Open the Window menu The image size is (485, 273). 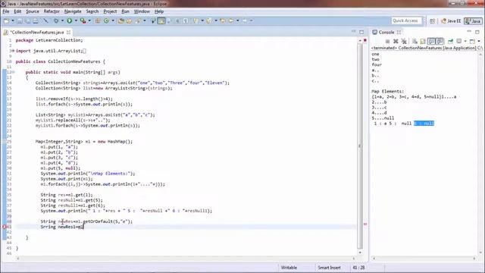(x=142, y=11)
